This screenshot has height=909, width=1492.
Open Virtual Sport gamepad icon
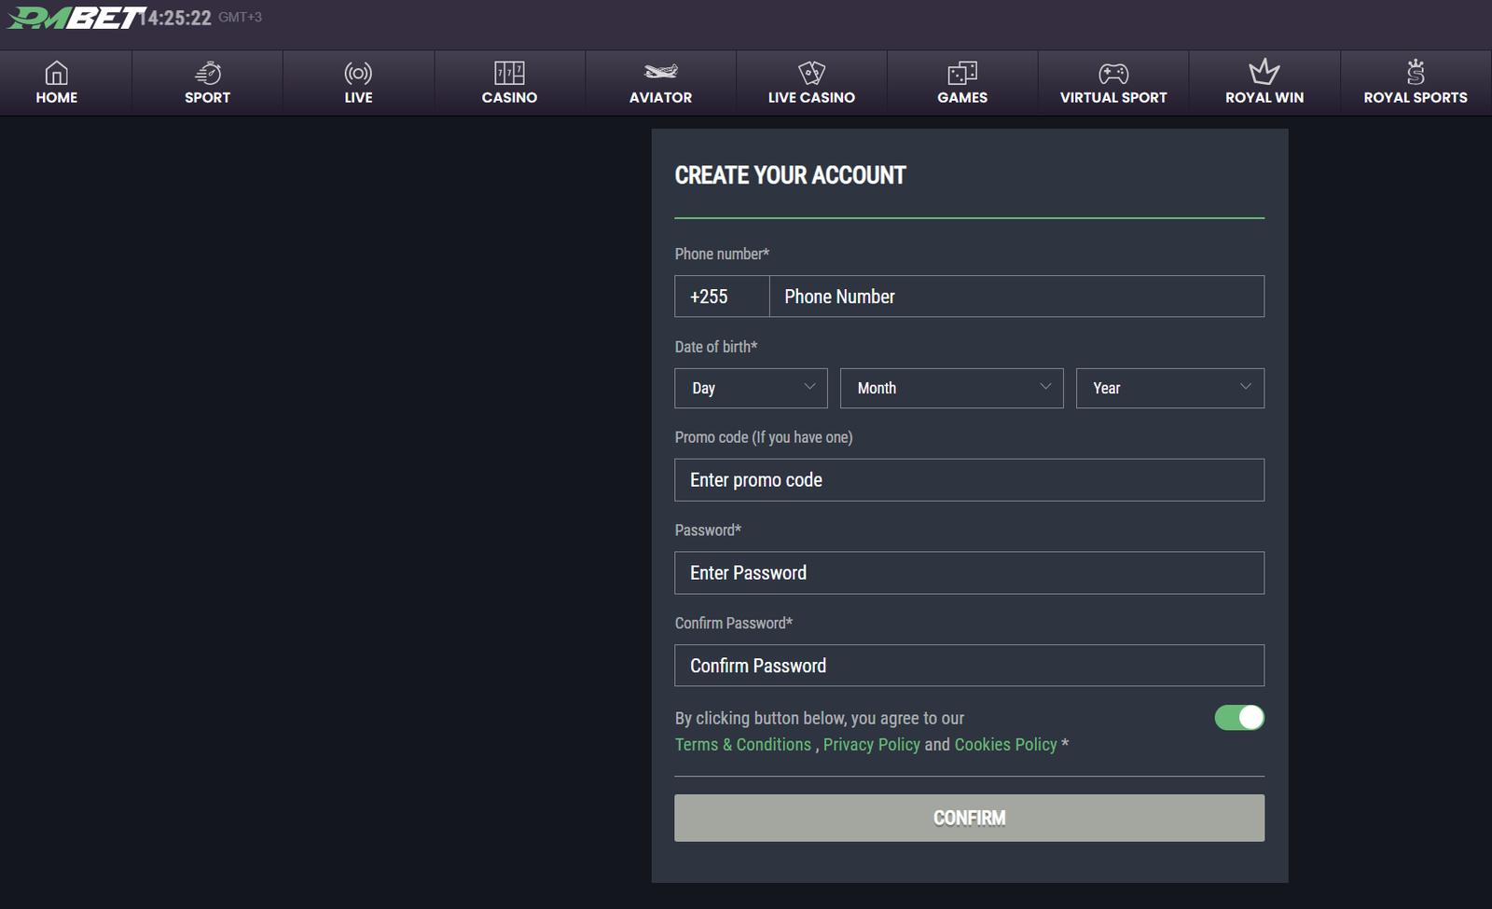[1113, 73]
